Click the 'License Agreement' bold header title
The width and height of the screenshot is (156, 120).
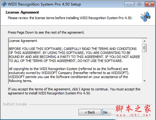pos(22,12)
